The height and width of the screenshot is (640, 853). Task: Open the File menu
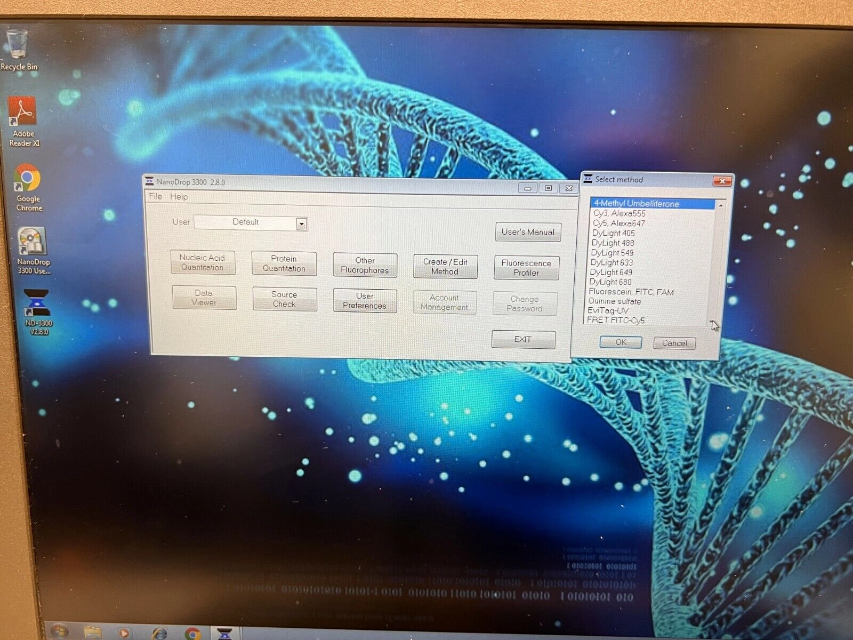coord(155,196)
